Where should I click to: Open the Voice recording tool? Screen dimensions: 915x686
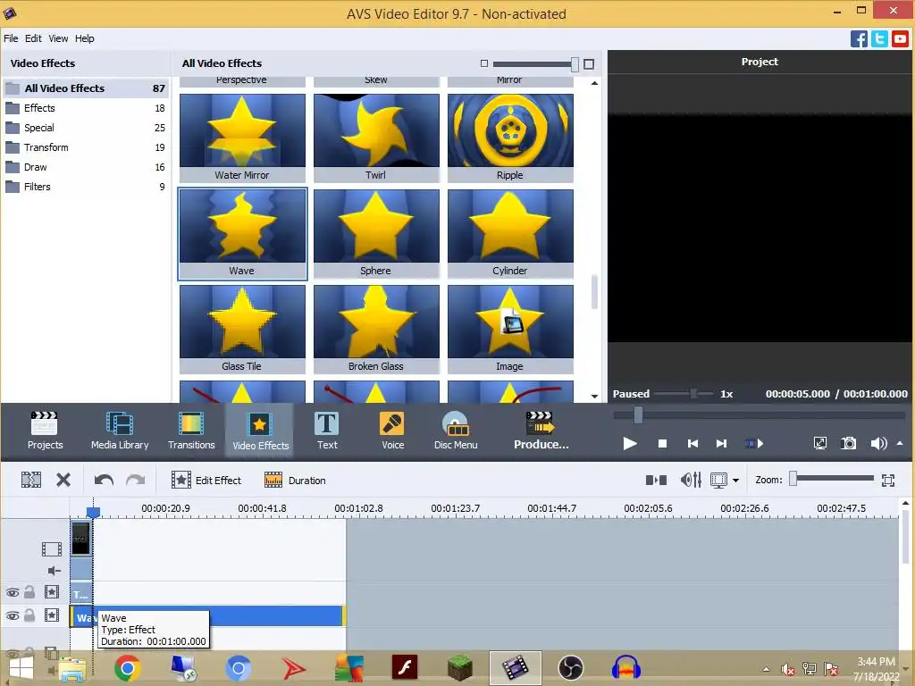click(x=393, y=431)
